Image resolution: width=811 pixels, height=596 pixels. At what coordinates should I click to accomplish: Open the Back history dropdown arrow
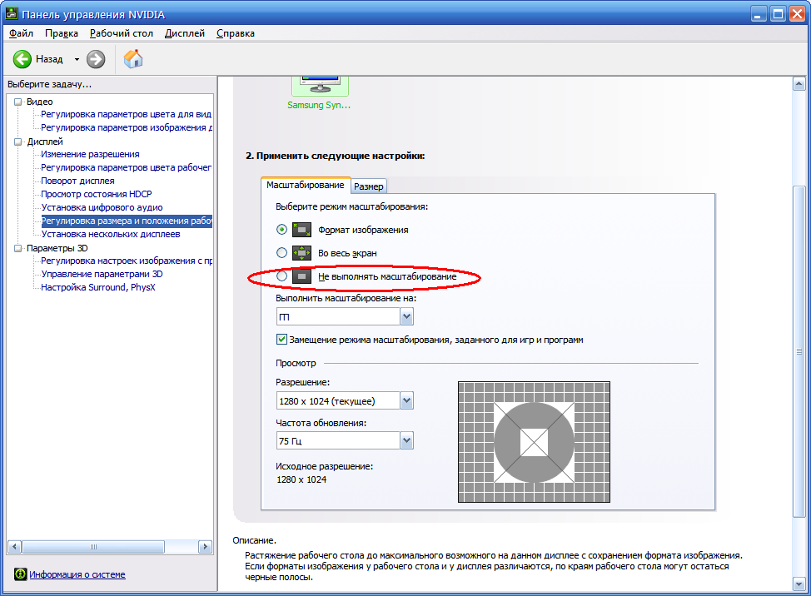point(77,59)
